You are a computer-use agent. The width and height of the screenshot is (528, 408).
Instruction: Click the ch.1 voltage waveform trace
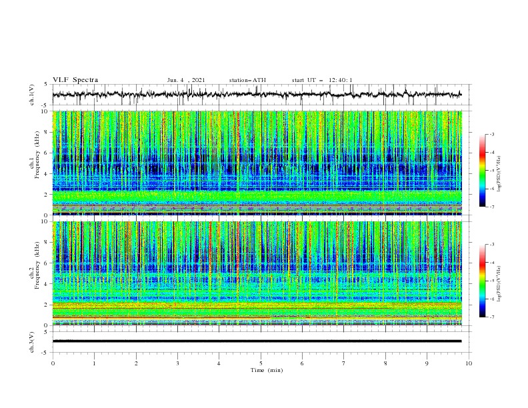pyautogui.click(x=257, y=95)
